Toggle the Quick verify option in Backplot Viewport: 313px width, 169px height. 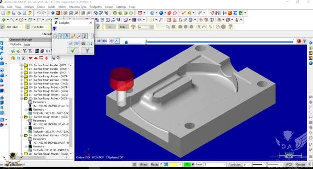click(85, 36)
